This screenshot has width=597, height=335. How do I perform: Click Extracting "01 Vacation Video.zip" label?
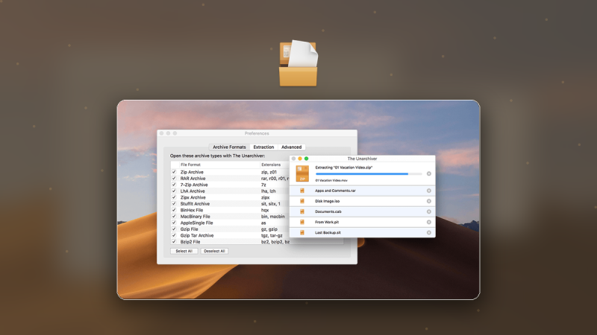click(343, 167)
